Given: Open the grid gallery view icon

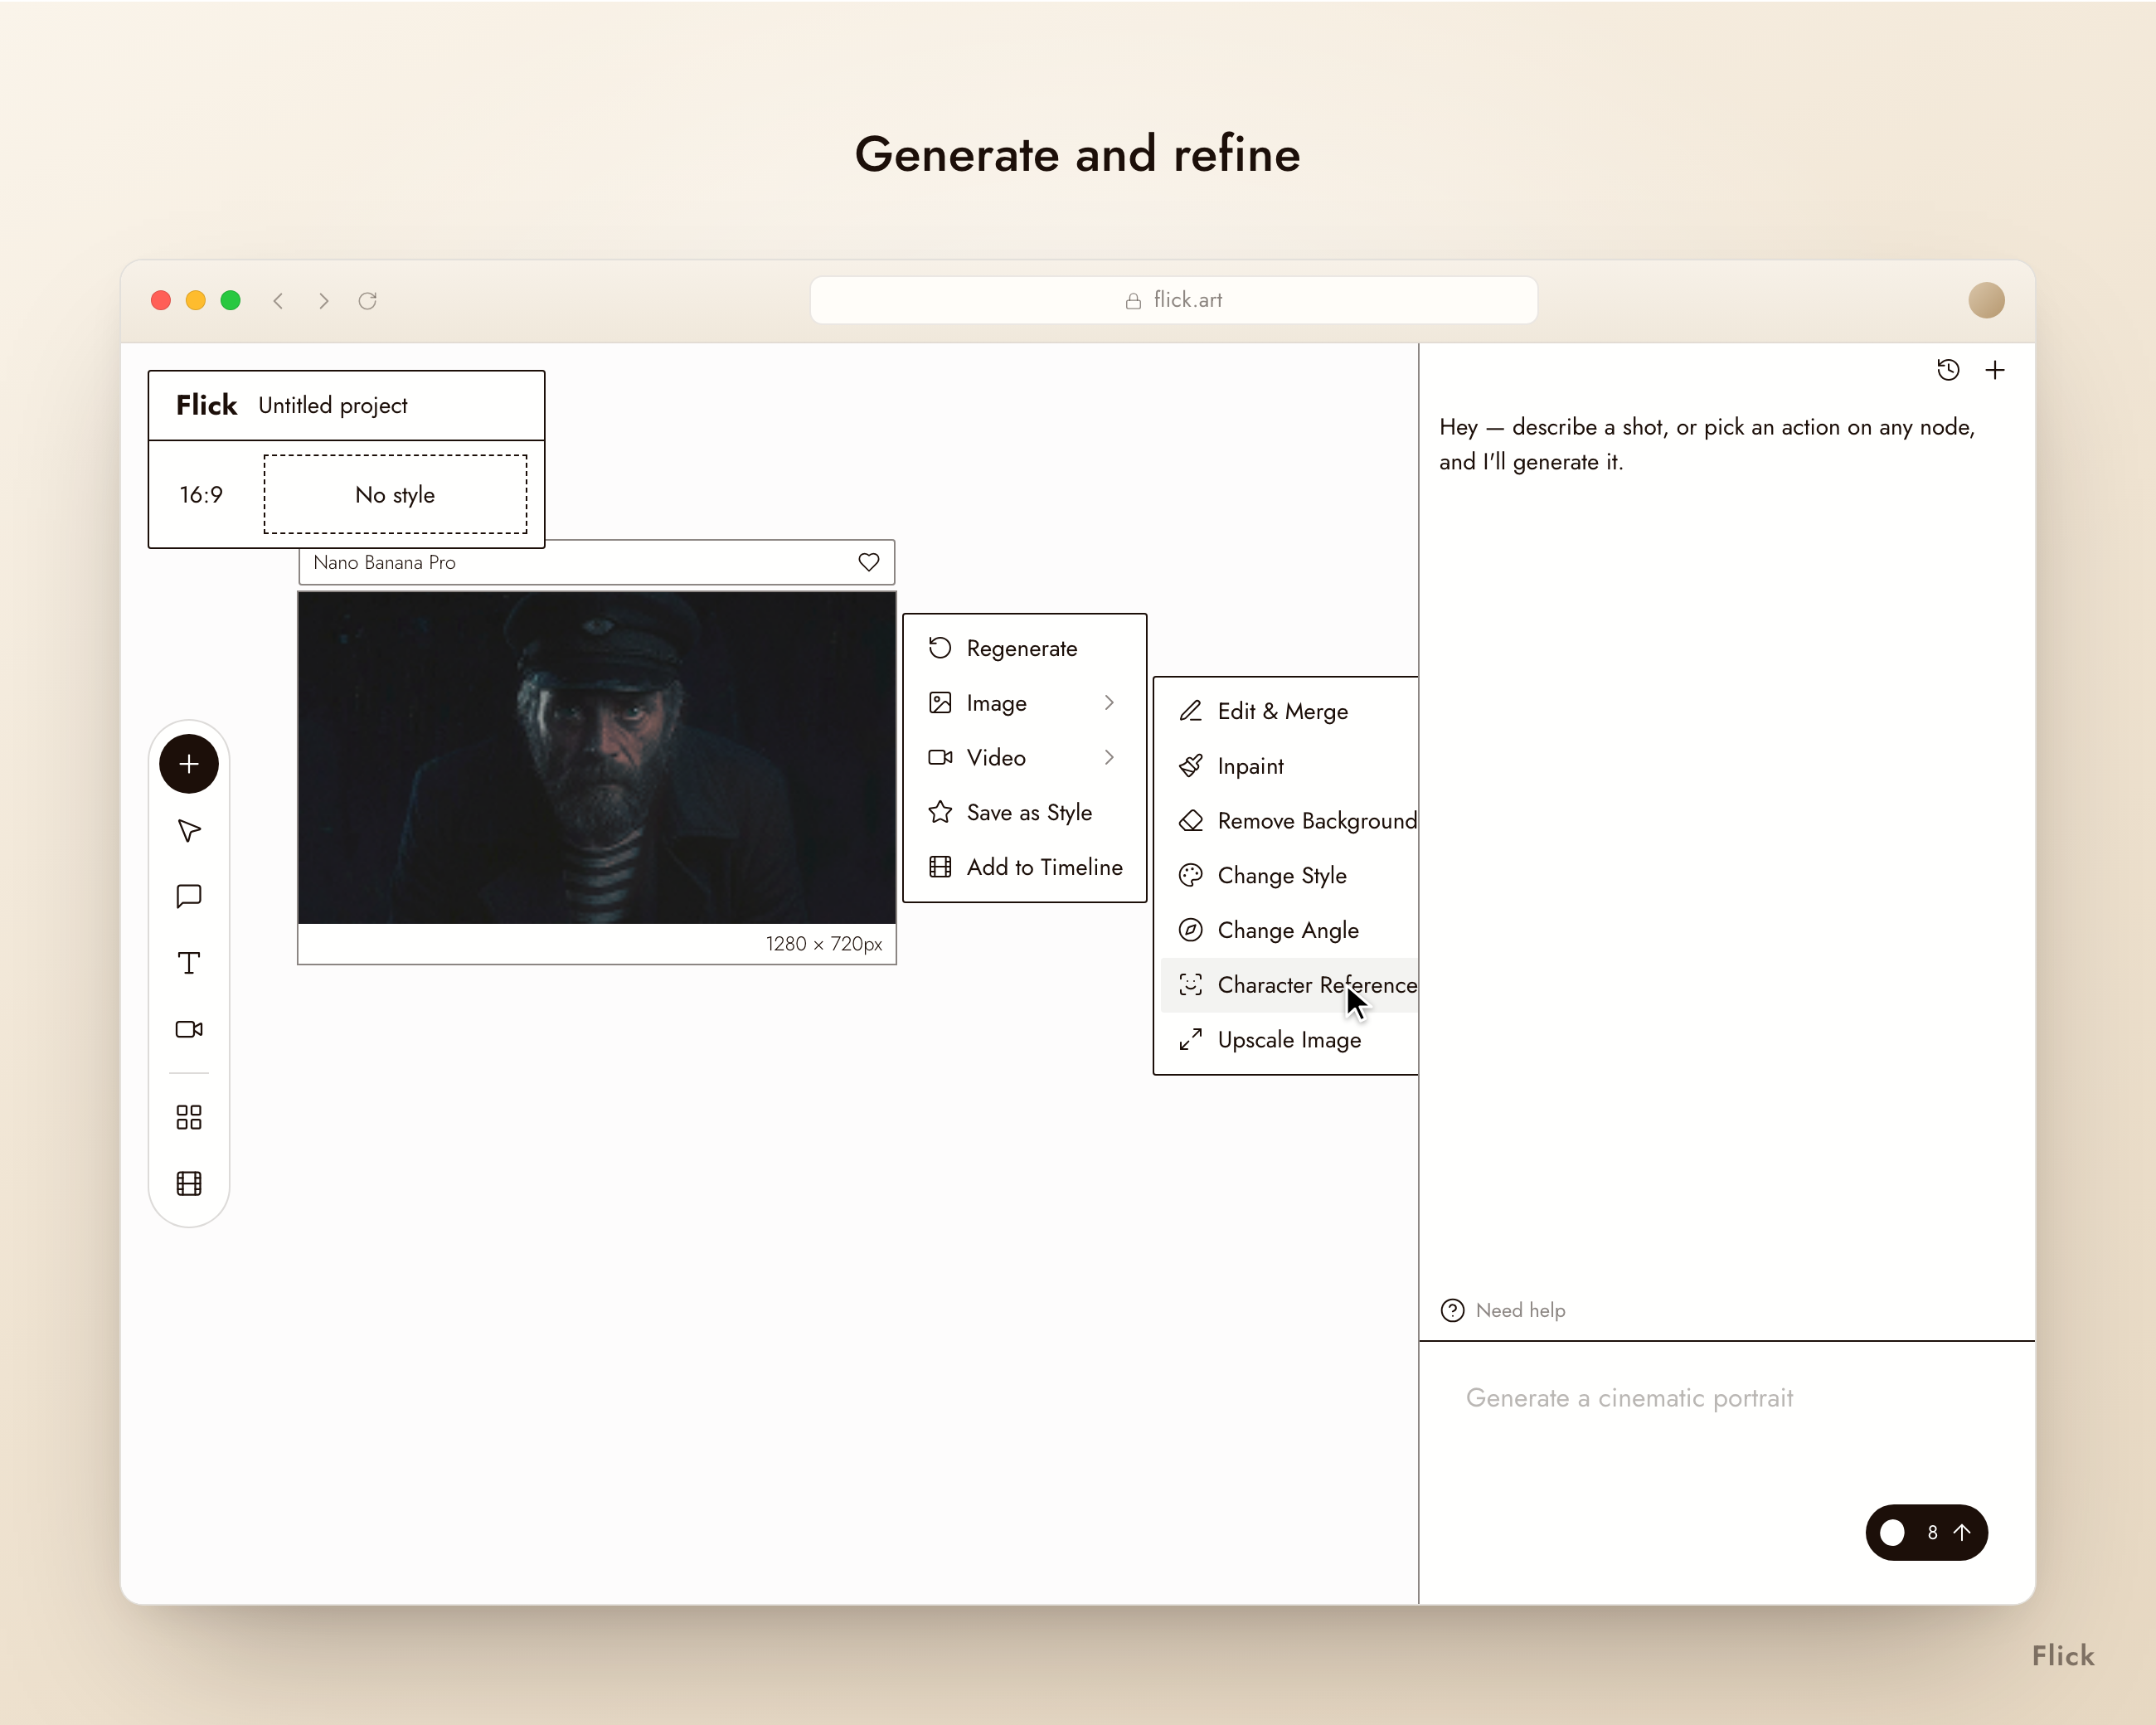Looking at the screenshot, I should pos(189,1117).
